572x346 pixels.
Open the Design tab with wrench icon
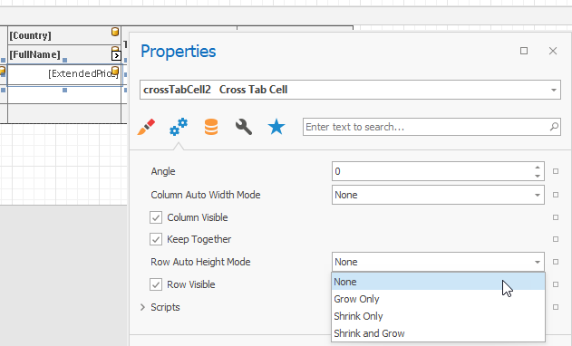coord(244,127)
